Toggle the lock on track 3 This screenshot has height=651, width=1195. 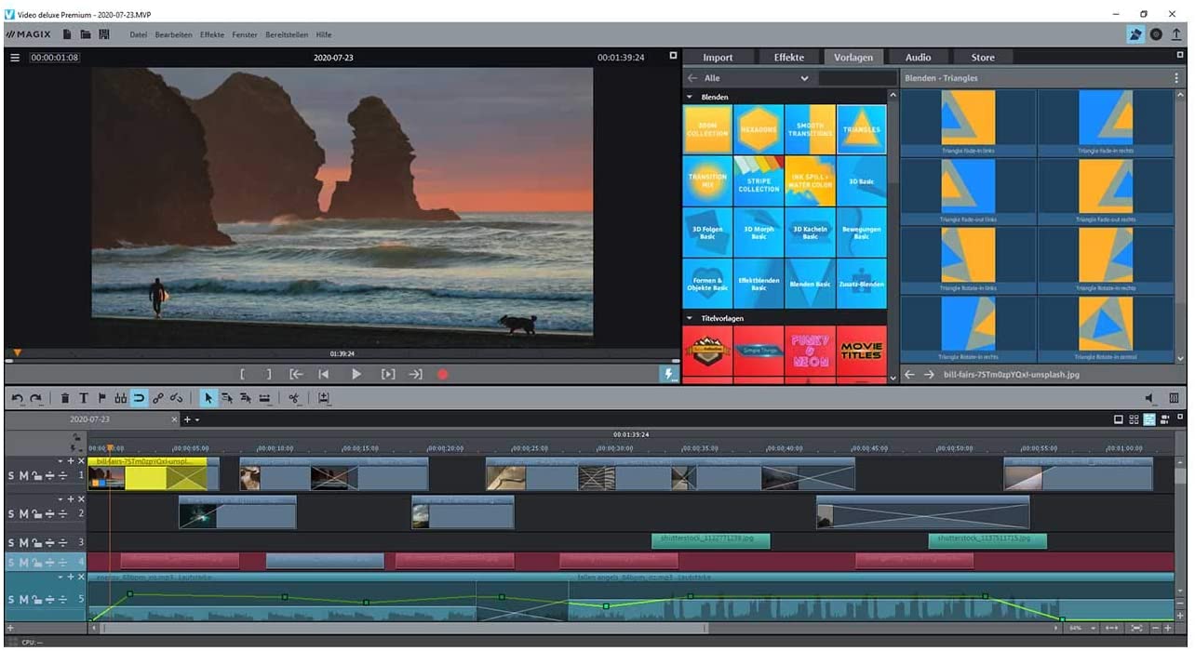(x=35, y=542)
